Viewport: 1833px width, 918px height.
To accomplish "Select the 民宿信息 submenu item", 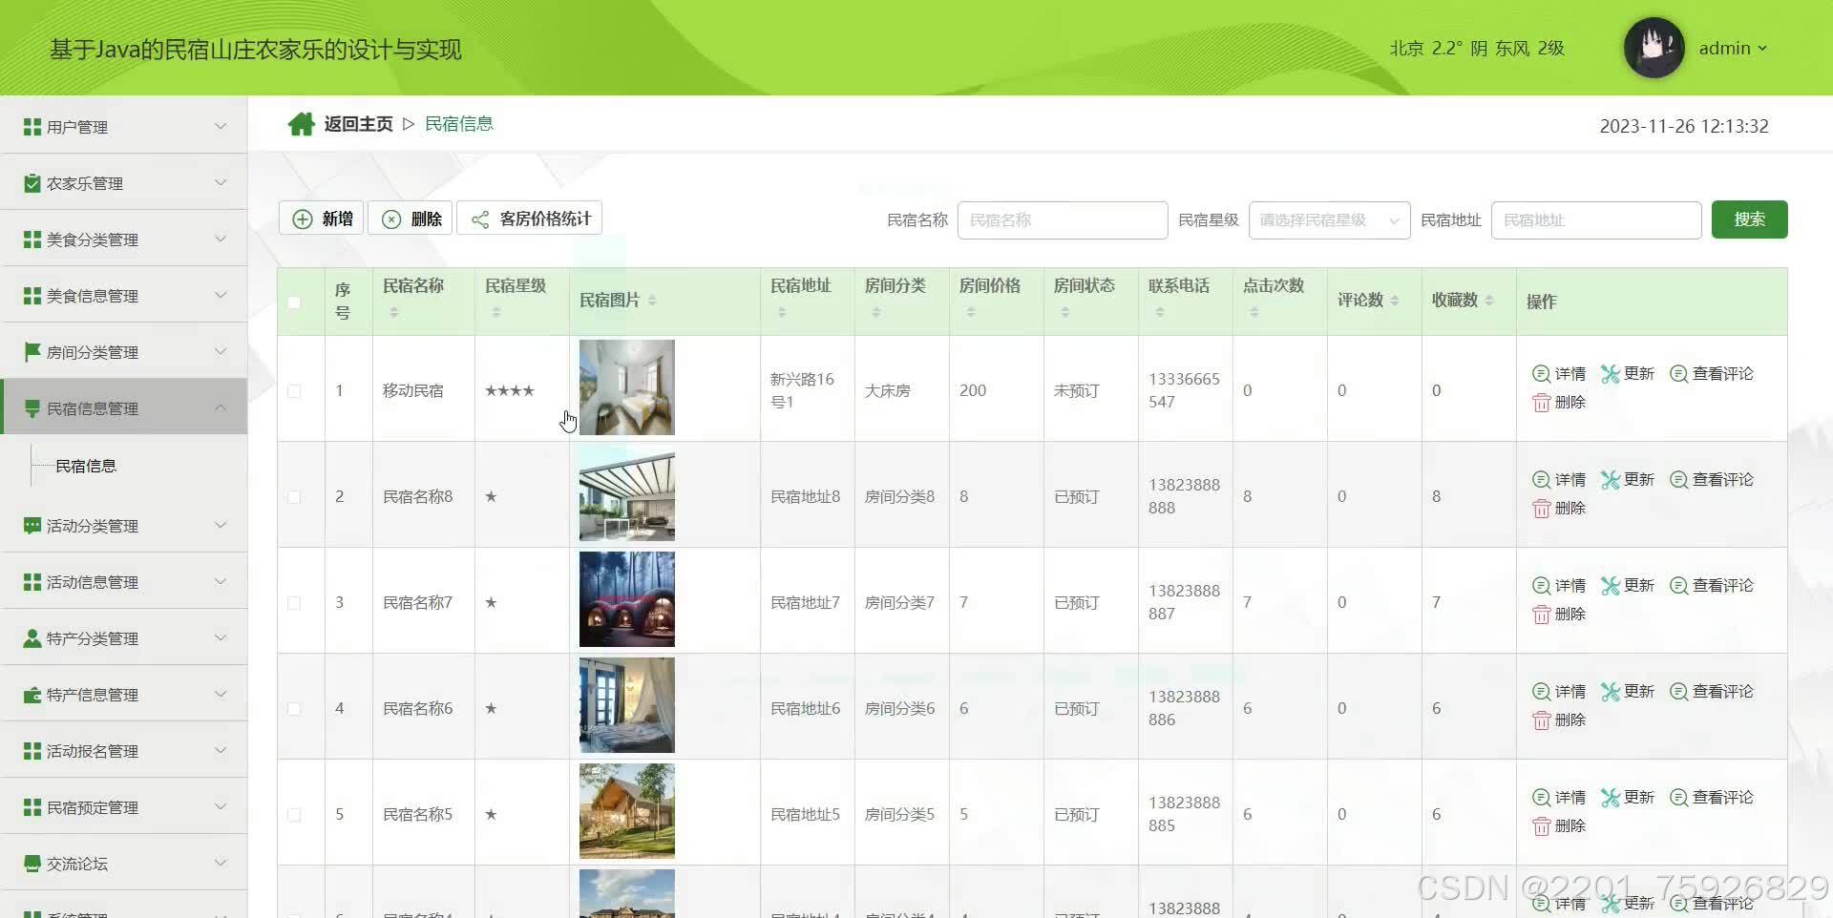I will coord(86,466).
